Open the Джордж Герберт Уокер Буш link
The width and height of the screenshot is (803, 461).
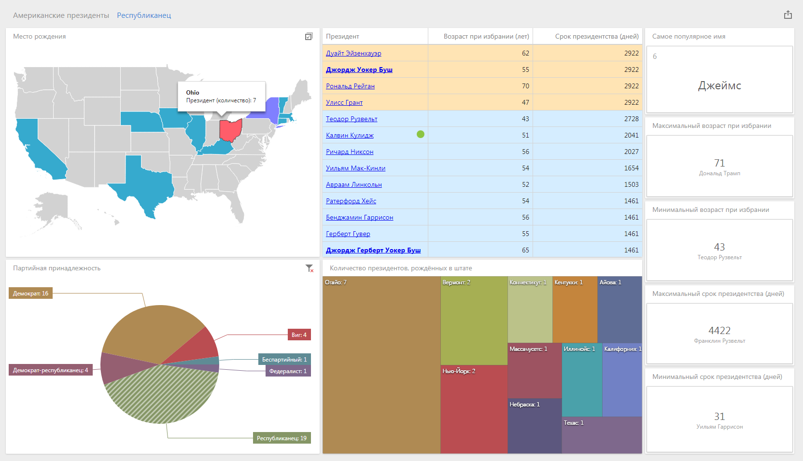click(373, 250)
